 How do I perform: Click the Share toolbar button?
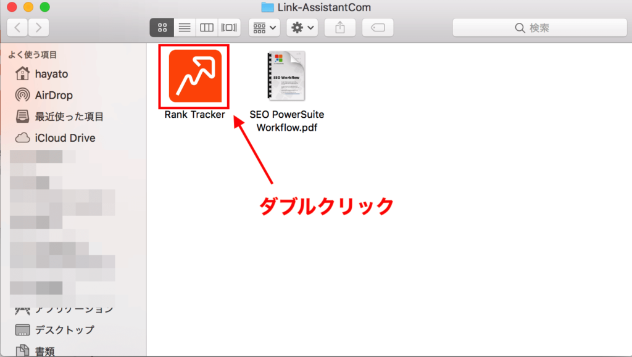(x=340, y=28)
